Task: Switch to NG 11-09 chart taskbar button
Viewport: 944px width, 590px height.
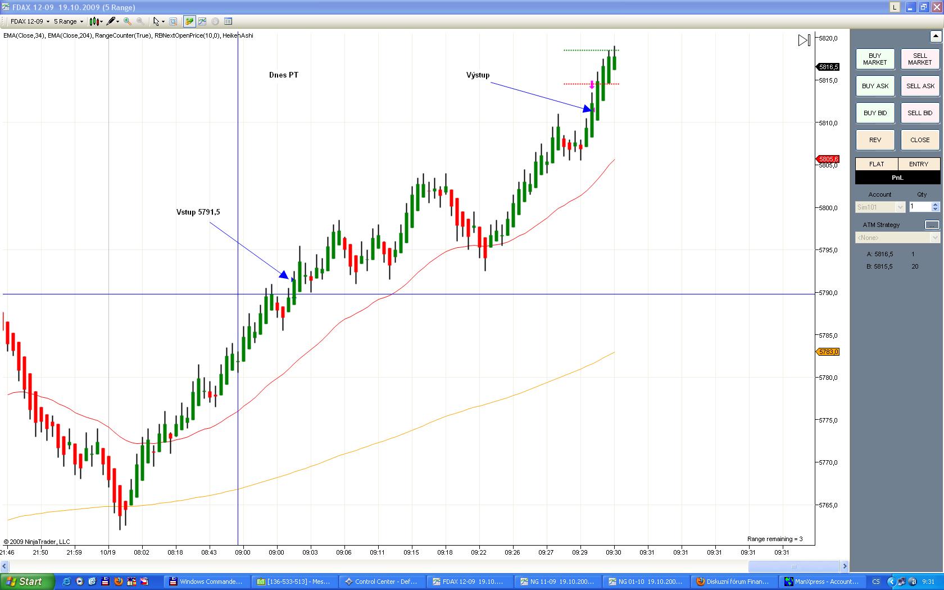Action: [x=557, y=582]
